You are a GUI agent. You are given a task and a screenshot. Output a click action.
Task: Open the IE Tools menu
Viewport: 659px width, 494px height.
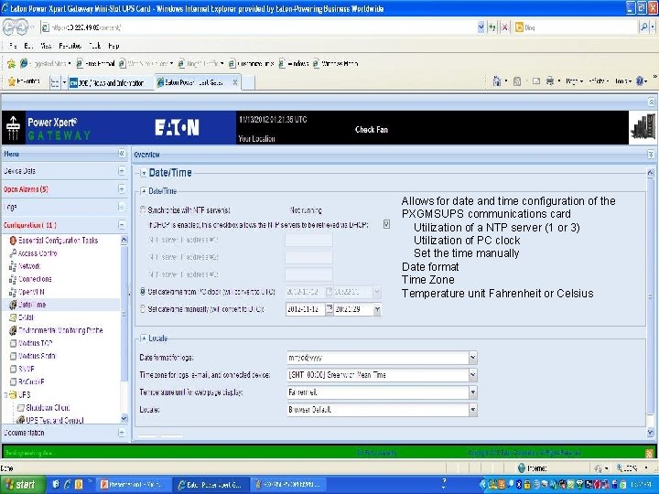tap(94, 46)
